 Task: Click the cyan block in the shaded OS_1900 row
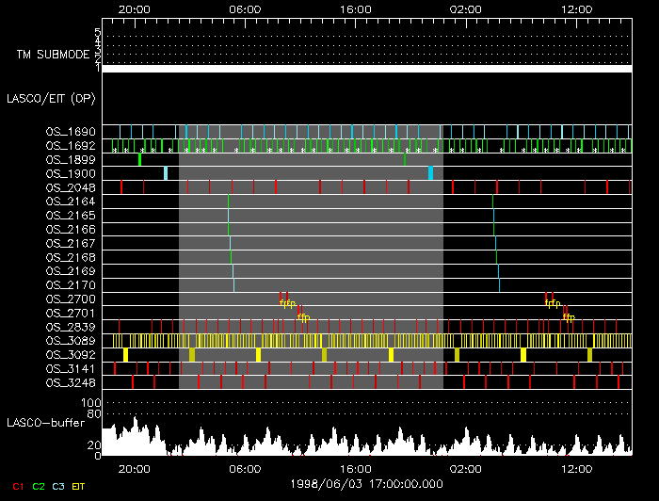[430, 173]
